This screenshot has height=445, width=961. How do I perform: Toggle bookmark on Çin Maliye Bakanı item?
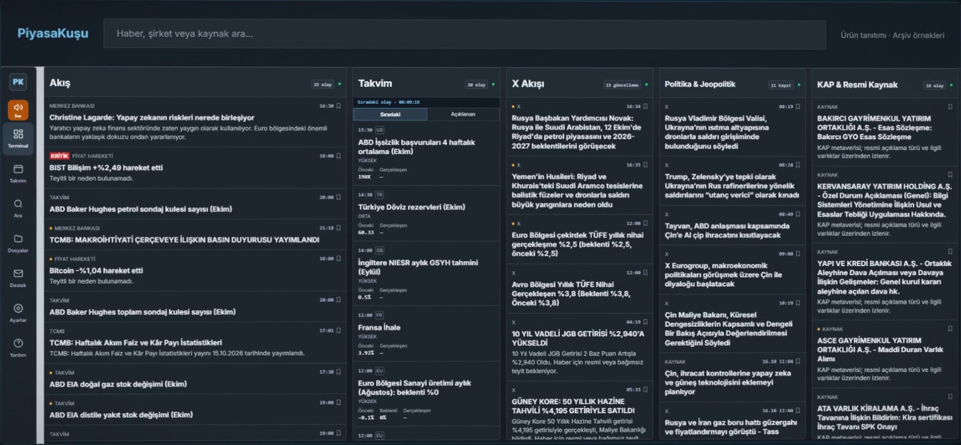pos(798,303)
